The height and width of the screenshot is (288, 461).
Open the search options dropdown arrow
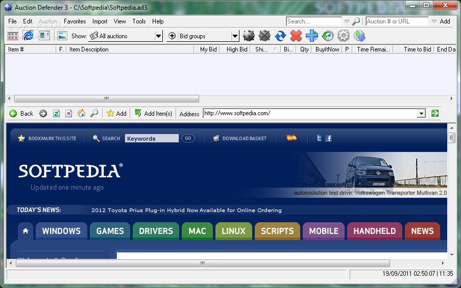coord(347,21)
